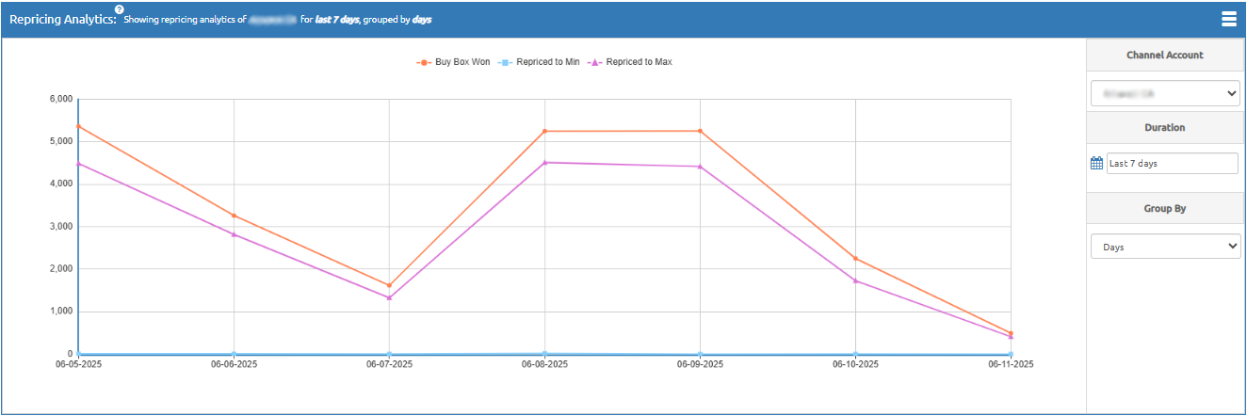
Task: Click Repriced to Max point on 06-08-2025
Action: (544, 163)
